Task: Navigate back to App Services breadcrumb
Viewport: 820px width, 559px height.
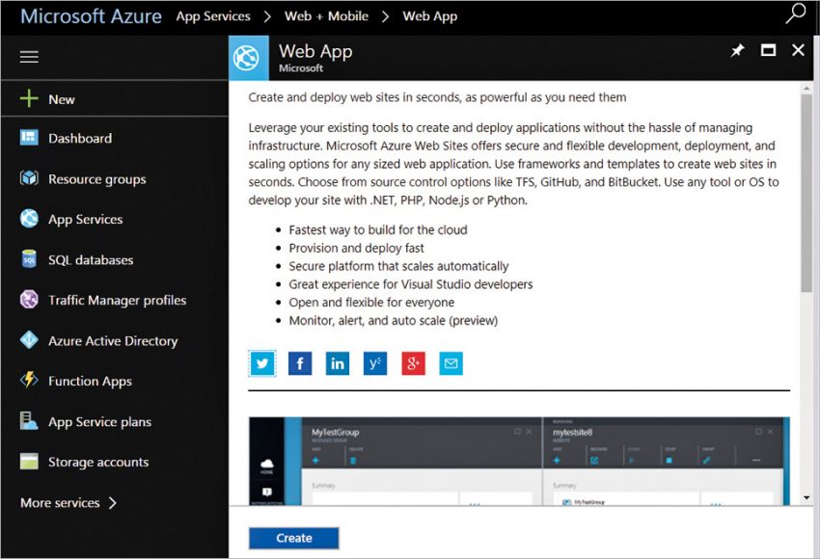Action: 212,15
